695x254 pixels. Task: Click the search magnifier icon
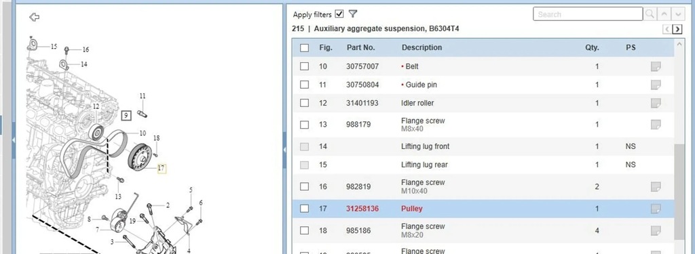tap(650, 14)
